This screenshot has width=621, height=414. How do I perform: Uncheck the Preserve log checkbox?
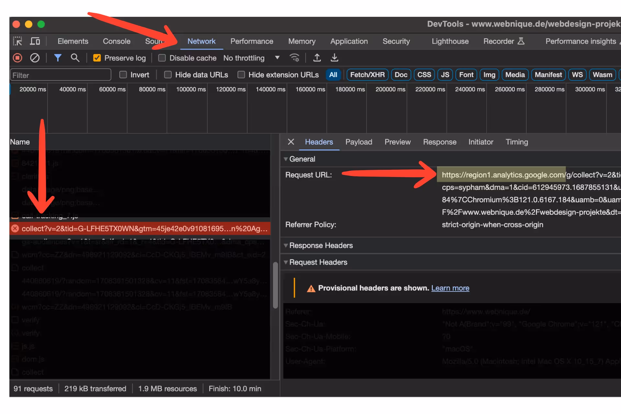[97, 58]
